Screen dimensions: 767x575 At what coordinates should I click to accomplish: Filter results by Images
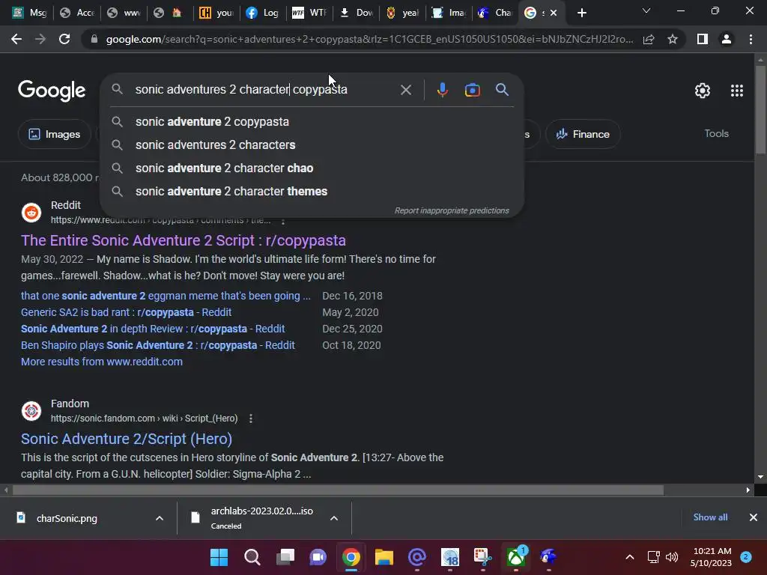54,134
